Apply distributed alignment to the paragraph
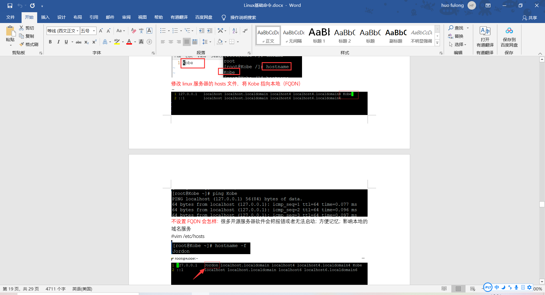Image resolution: width=545 pixels, height=295 pixels. point(195,42)
